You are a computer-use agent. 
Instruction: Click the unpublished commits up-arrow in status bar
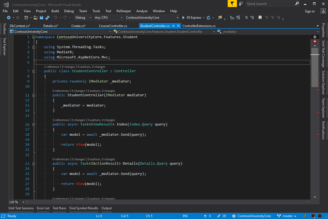(206, 216)
